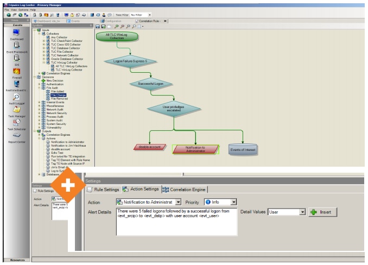Select the All TLC WinLog Collectors green node
The width and height of the screenshot is (368, 265).
(x=117, y=36)
